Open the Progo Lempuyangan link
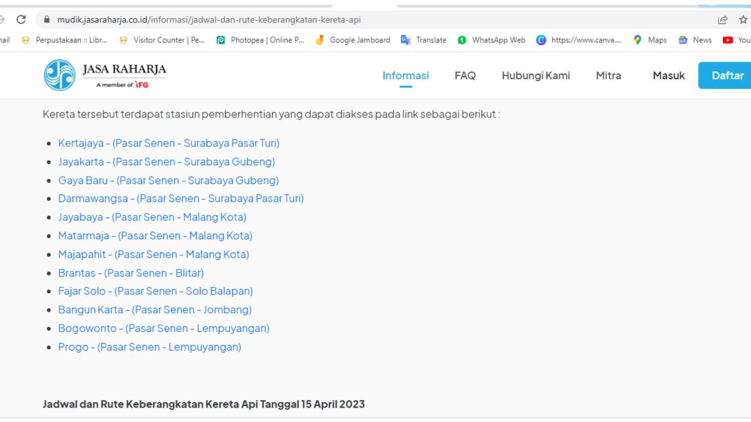This screenshot has width=751, height=422. coord(150,347)
